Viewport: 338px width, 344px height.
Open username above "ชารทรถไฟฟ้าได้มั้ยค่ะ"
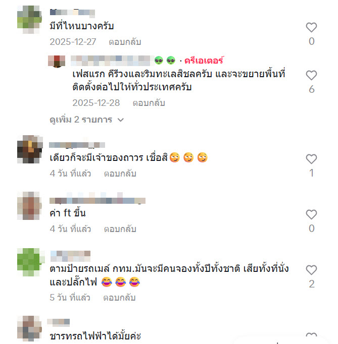pyautogui.click(x=59, y=322)
